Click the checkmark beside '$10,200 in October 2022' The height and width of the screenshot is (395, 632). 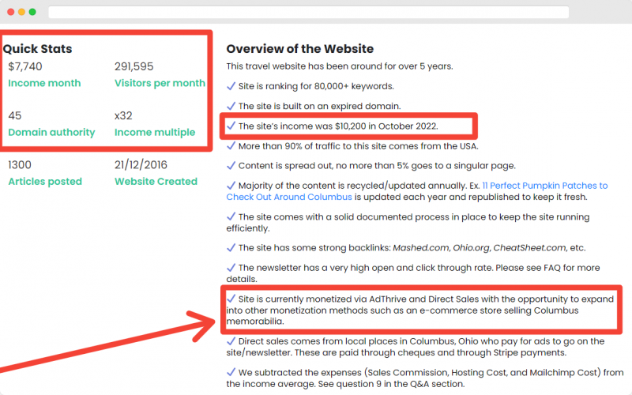231,126
